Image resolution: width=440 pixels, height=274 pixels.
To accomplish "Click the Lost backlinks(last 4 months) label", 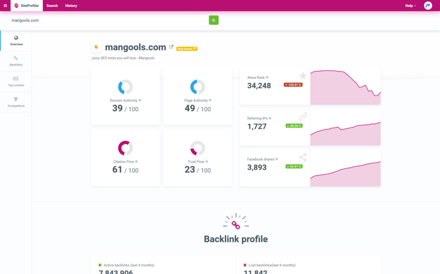I will click(x=272, y=265).
